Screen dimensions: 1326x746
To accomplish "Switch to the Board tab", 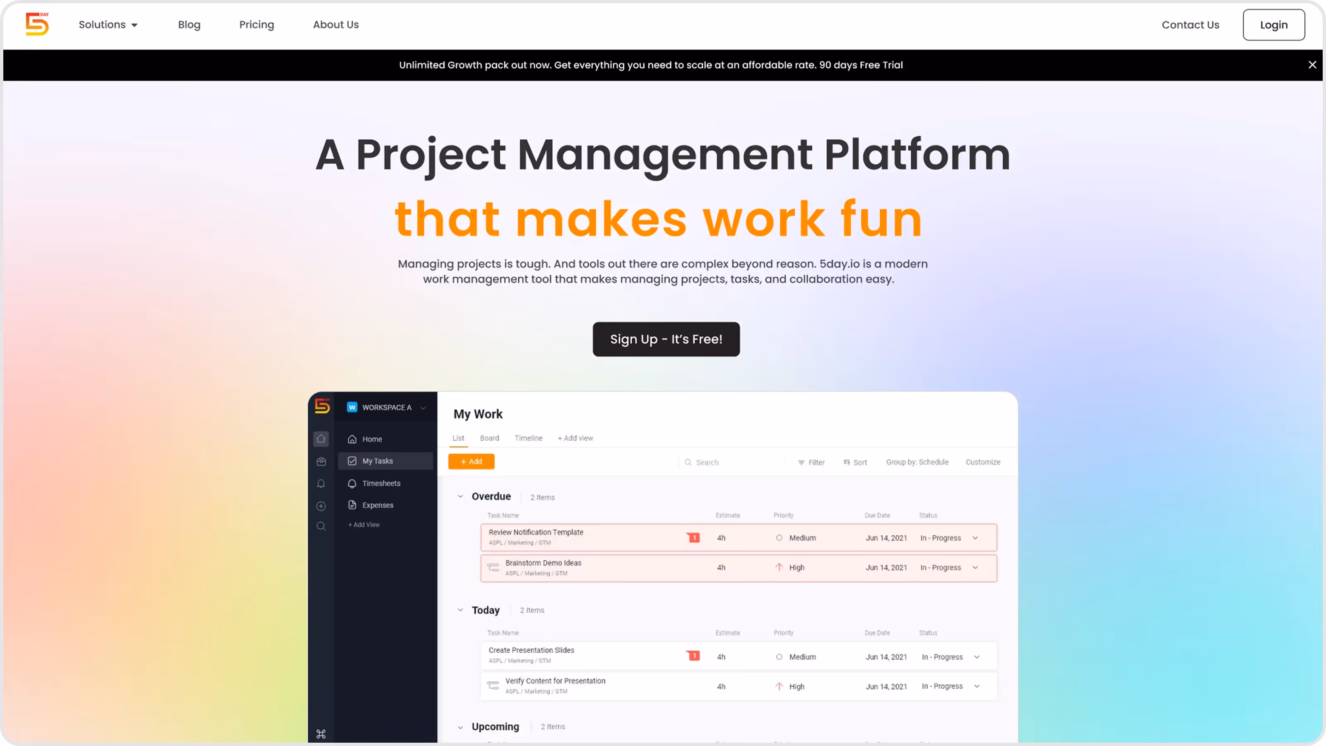I will 489,438.
